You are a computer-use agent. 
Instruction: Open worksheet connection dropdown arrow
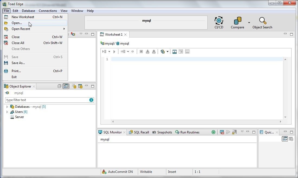point(167,52)
